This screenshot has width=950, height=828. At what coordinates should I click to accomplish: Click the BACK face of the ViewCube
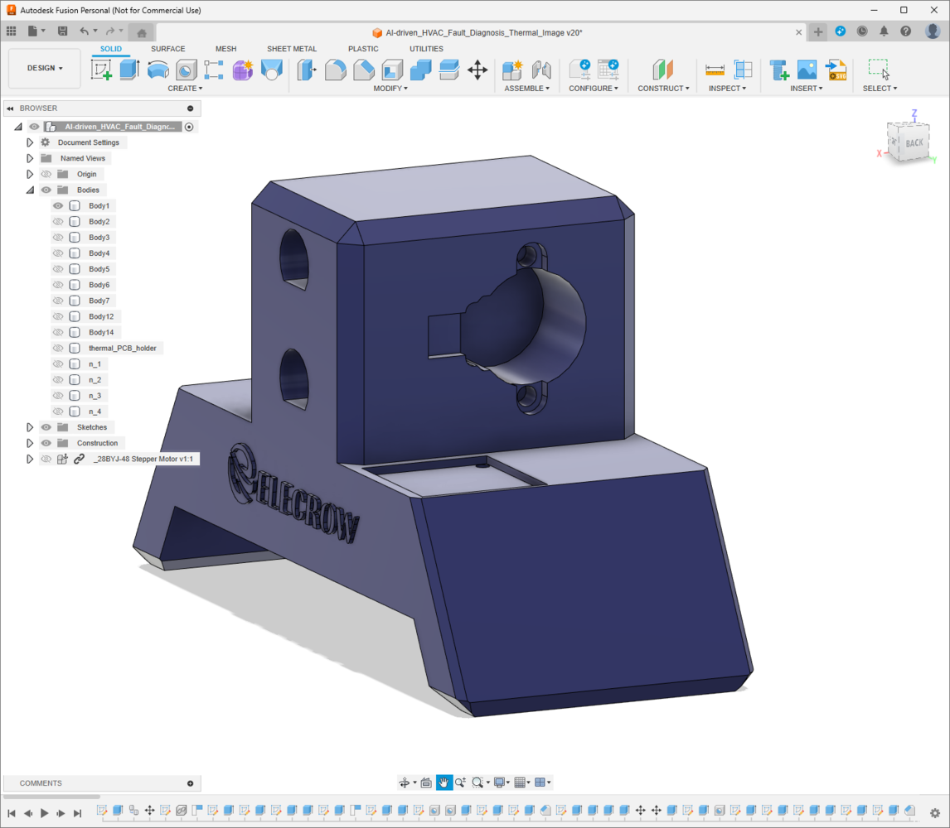click(914, 143)
